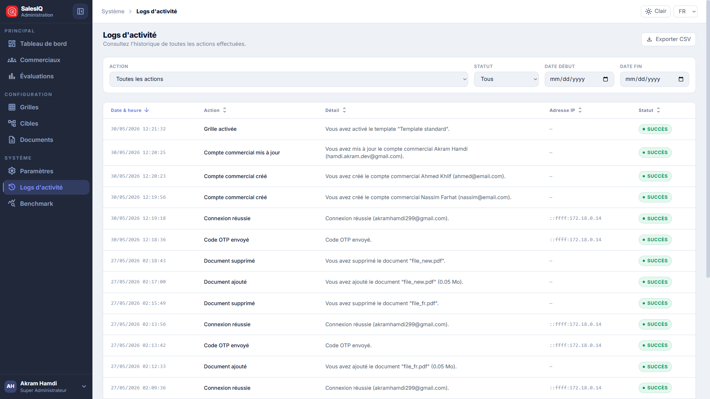This screenshot has height=399, width=710.
Task: Click Document ajouté action at 02:17:00
Action: 225,282
